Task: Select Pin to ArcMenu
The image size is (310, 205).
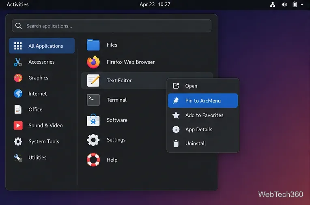Action: pyautogui.click(x=203, y=100)
